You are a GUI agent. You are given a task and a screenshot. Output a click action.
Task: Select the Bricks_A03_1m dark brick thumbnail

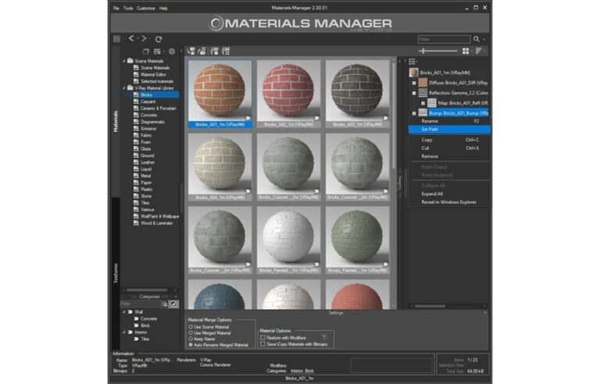coord(357,94)
